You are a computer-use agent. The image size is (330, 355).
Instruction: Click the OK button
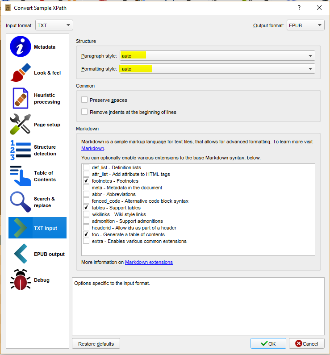tap(268, 343)
